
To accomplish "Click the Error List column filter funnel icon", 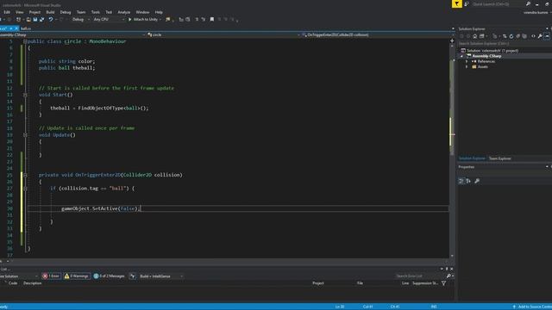I will 444,283.
